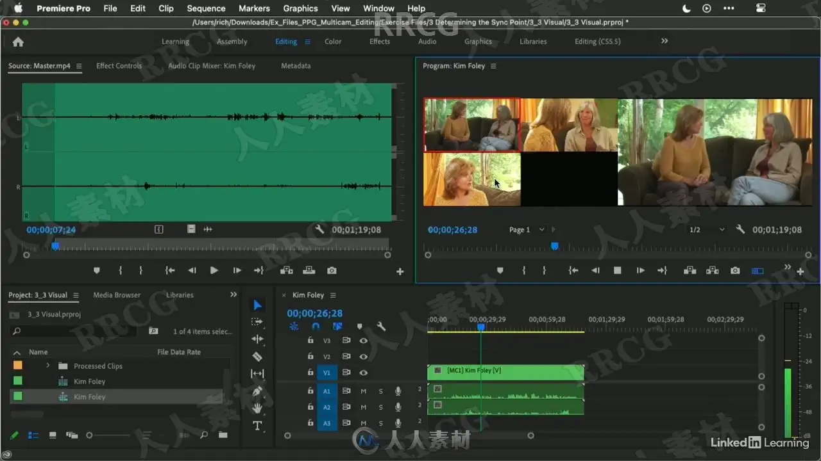
Task: Click Export Frame camera icon in Program monitor
Action: coord(735,271)
